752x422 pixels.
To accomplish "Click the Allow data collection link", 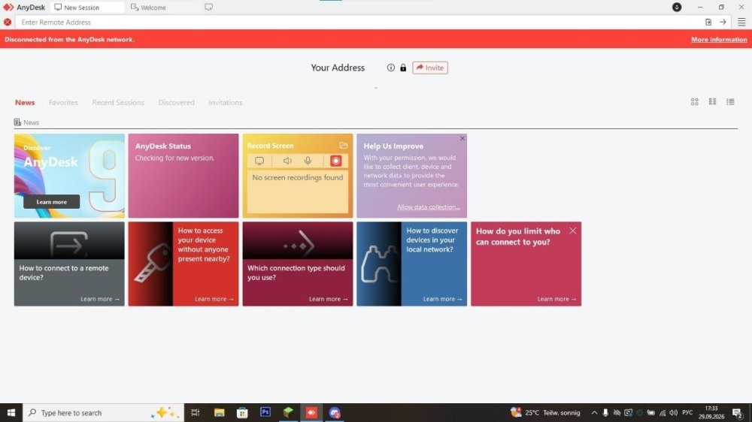I will (429, 207).
